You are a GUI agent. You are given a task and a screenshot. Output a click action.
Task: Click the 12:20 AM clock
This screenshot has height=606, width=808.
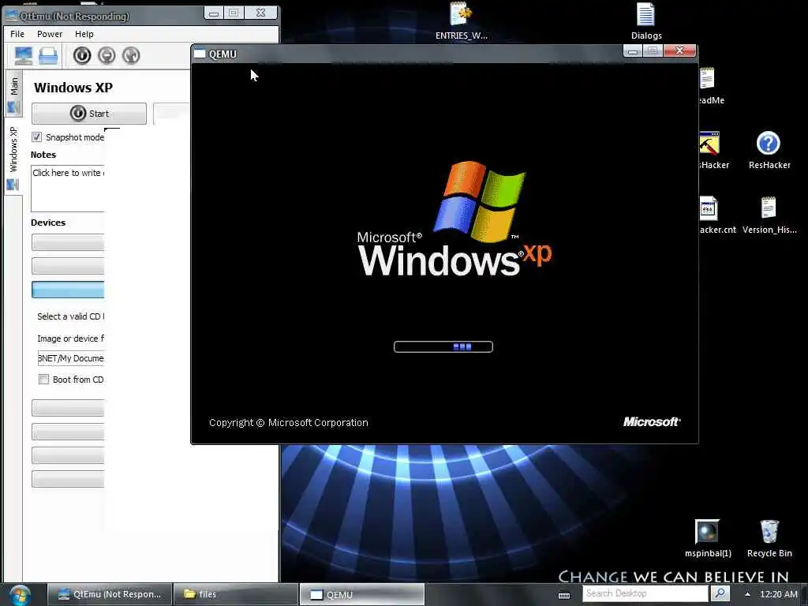[778, 594]
